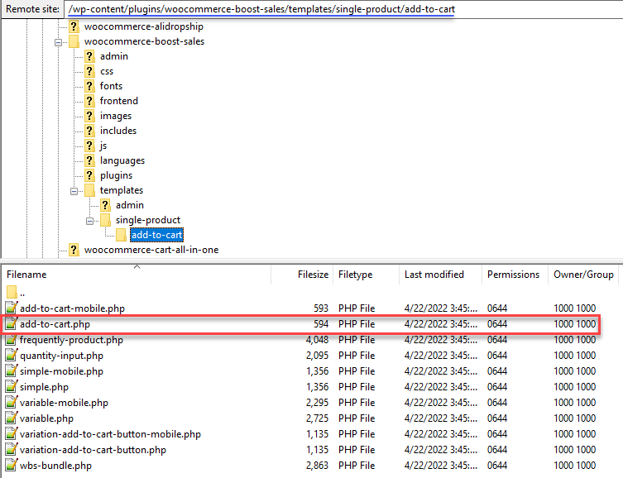Click PHP file icon of simple.php
Image resolution: width=623 pixels, height=478 pixels.
tap(12, 386)
